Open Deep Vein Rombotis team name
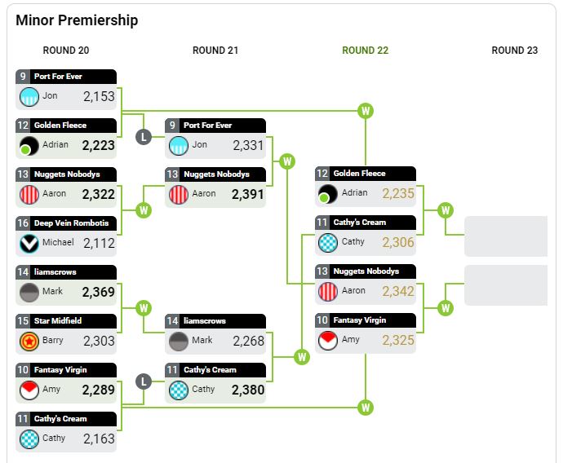This screenshot has height=463, width=572. (x=71, y=223)
